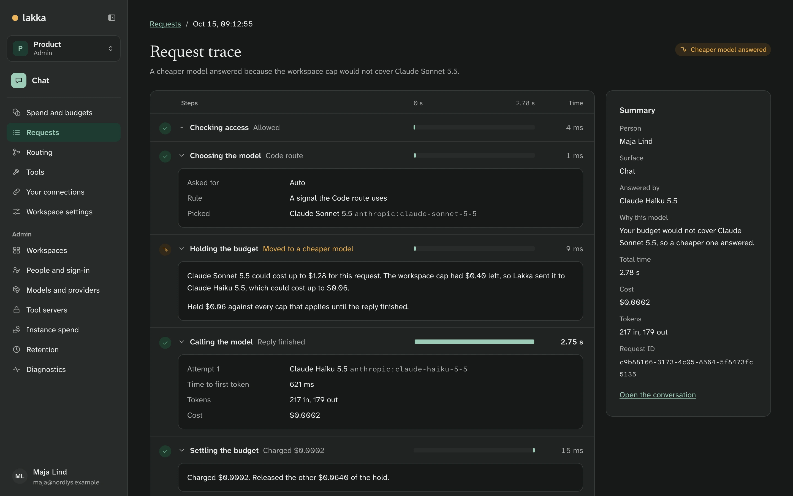
Task: Open Maja Lind account menu
Action: click(64, 477)
